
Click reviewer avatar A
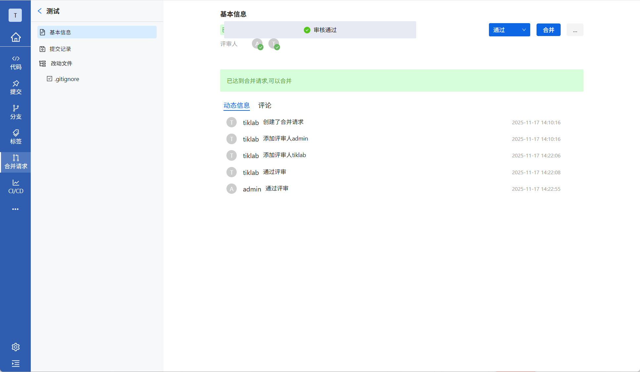point(257,44)
